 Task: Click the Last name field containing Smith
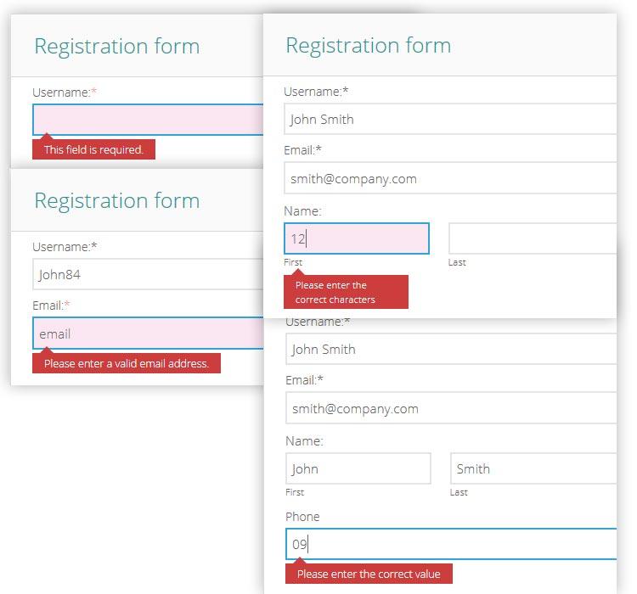(x=533, y=468)
